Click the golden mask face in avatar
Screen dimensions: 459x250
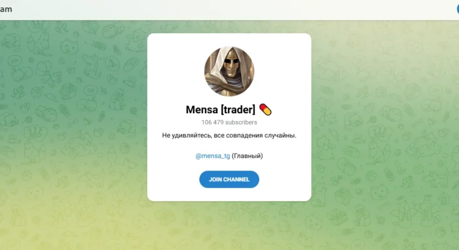coord(231,64)
